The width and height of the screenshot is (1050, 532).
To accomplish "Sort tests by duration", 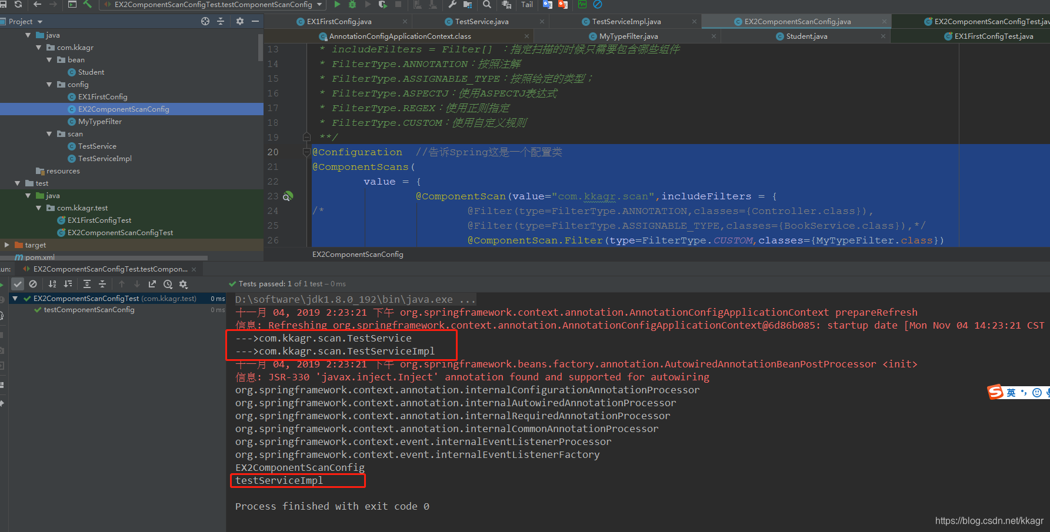I will (x=68, y=284).
